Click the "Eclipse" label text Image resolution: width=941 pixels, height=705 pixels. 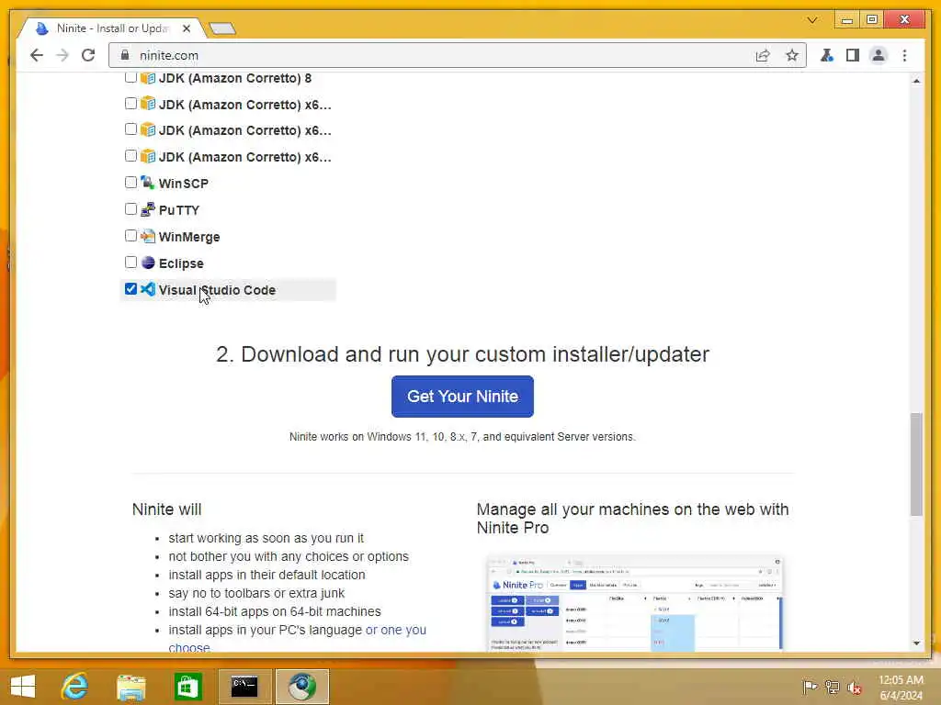click(181, 263)
